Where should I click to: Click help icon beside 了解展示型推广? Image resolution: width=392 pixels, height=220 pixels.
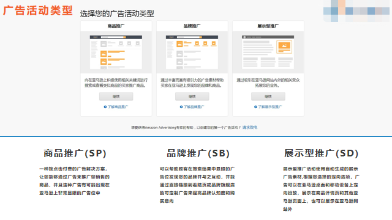click(255, 107)
